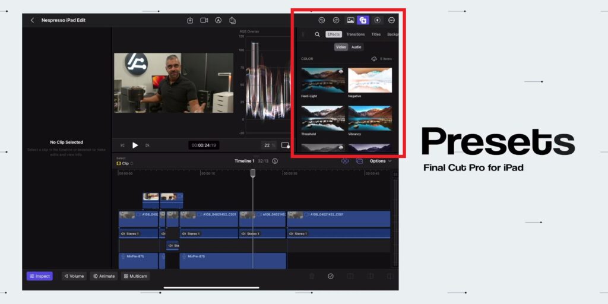Tap the checkmark enable clip icon
The image size is (608, 304).
click(330, 276)
